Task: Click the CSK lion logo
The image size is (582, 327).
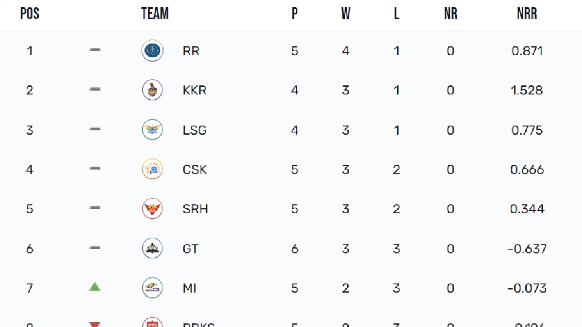Action: (152, 169)
